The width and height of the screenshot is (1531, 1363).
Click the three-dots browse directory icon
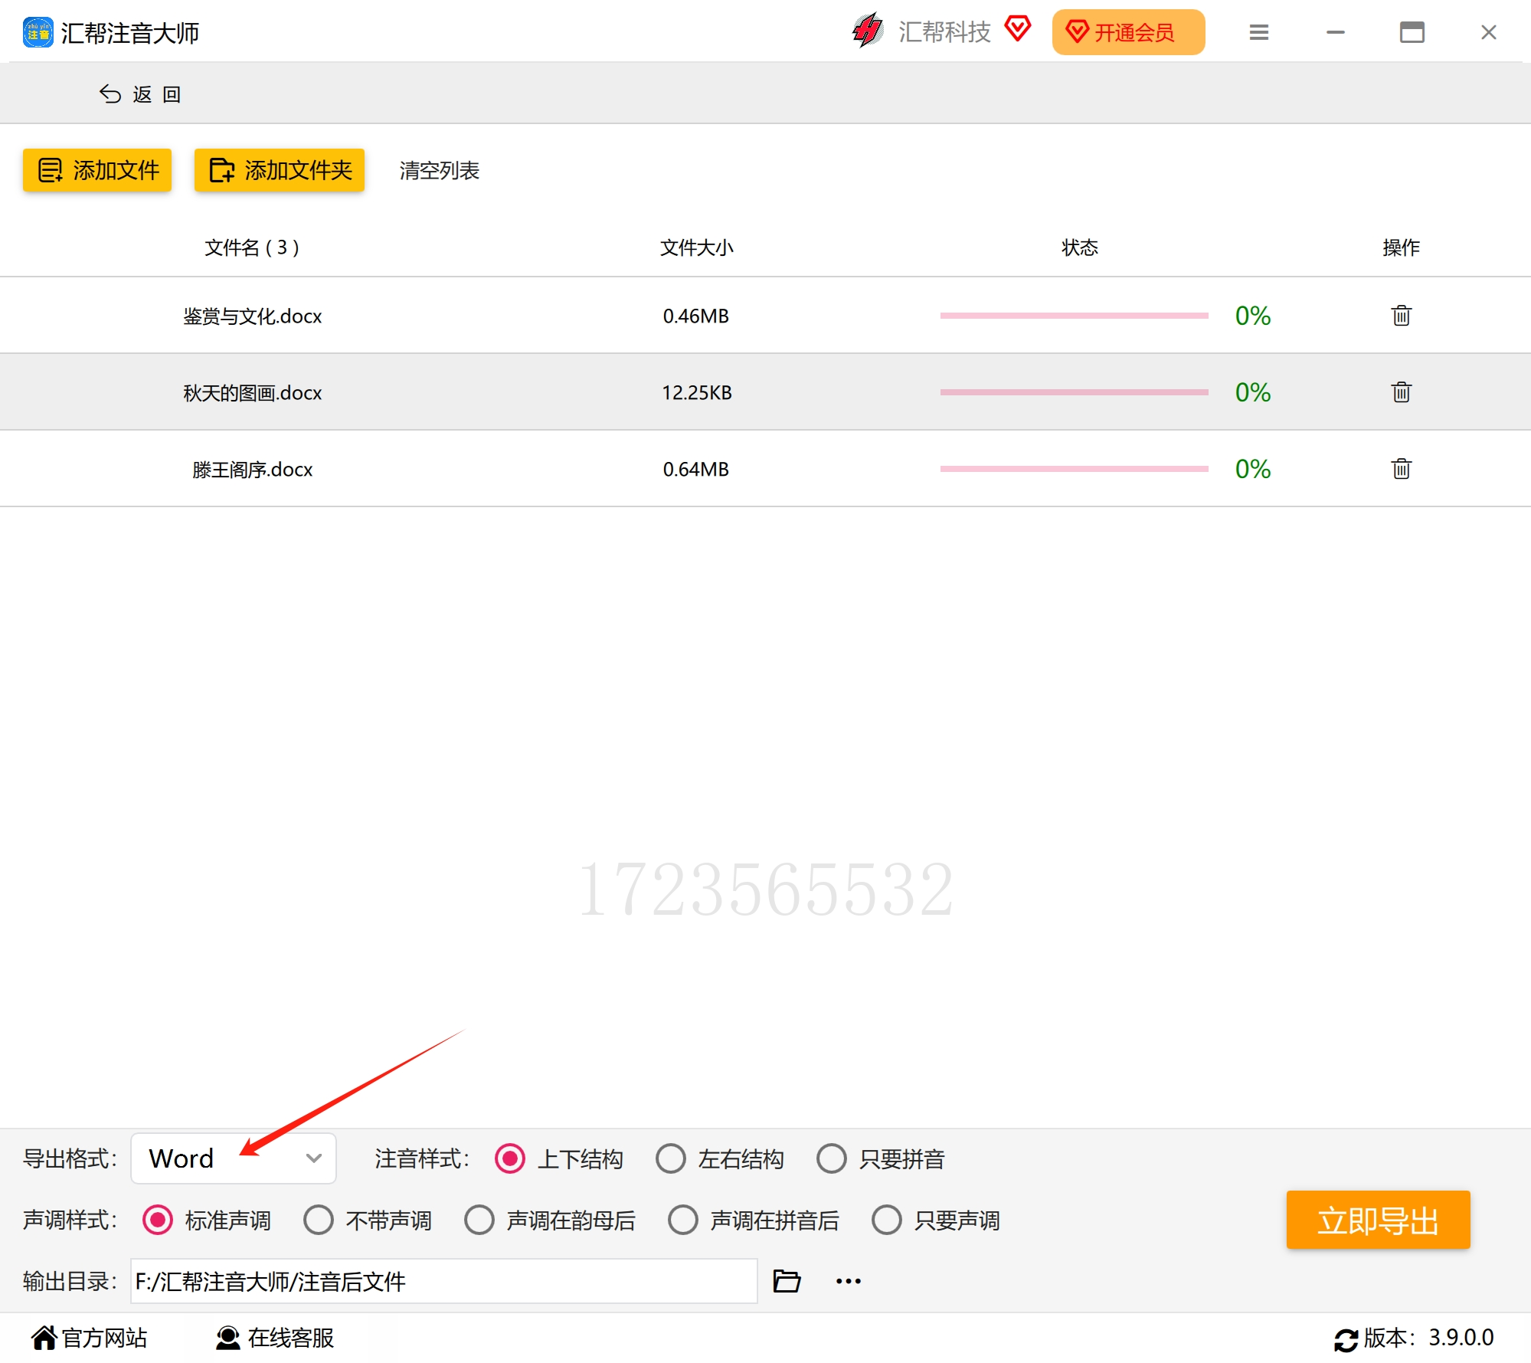click(x=849, y=1281)
